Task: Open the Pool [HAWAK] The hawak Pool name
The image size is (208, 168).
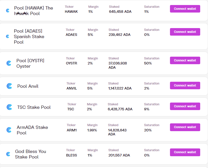Action: click(x=33, y=11)
